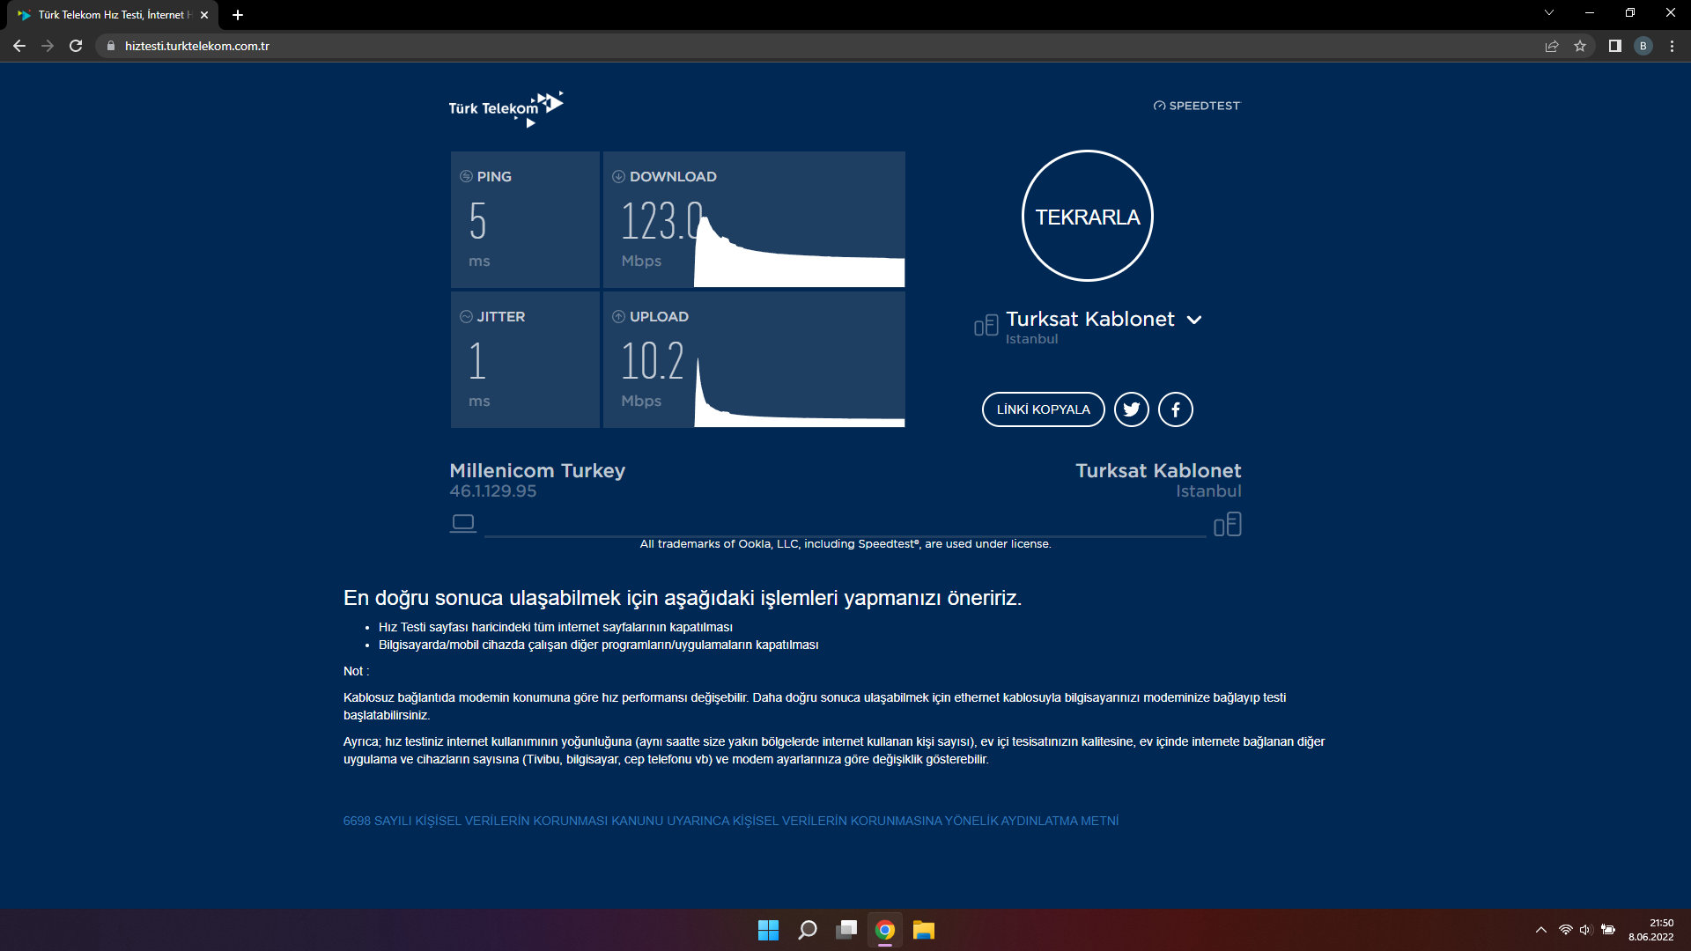
Task: Open the Chrome profile avatar
Action: (1643, 46)
